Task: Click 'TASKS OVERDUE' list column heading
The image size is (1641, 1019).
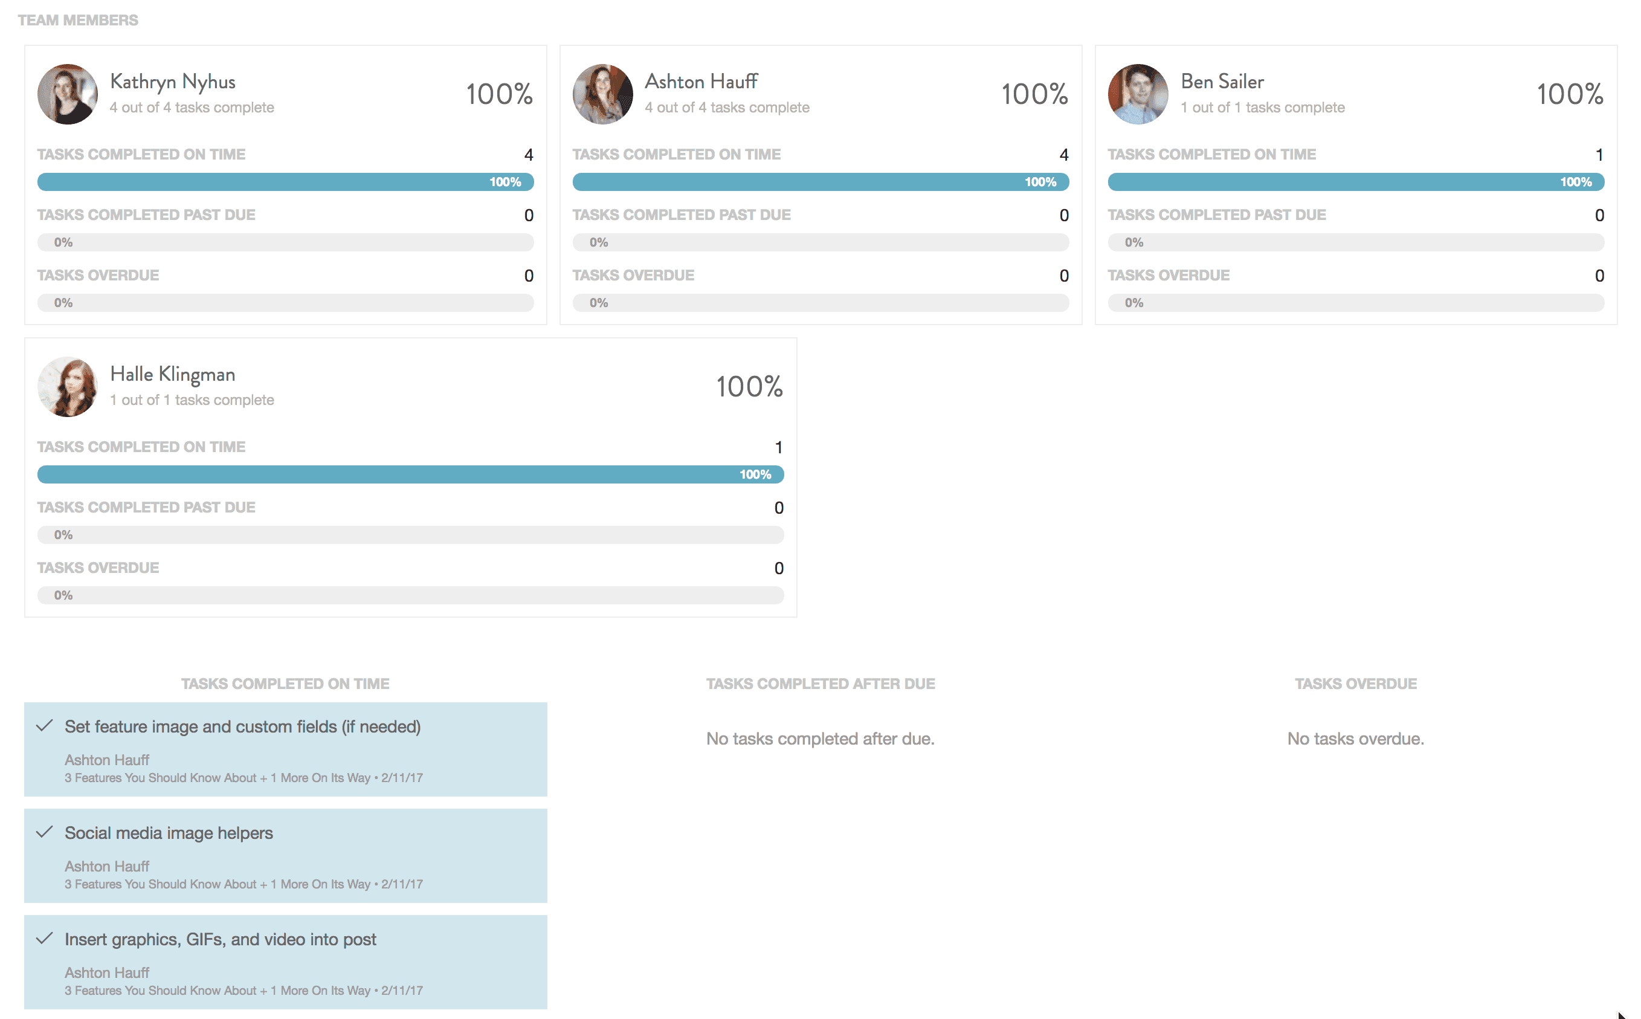Action: 1355,684
